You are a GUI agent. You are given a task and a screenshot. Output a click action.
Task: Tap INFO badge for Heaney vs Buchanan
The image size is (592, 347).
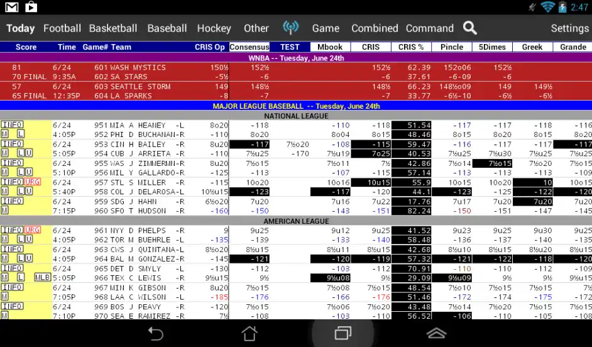point(12,125)
